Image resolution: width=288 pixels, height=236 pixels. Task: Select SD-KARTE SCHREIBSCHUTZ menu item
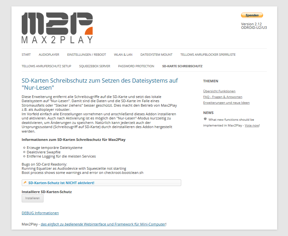(x=182, y=66)
